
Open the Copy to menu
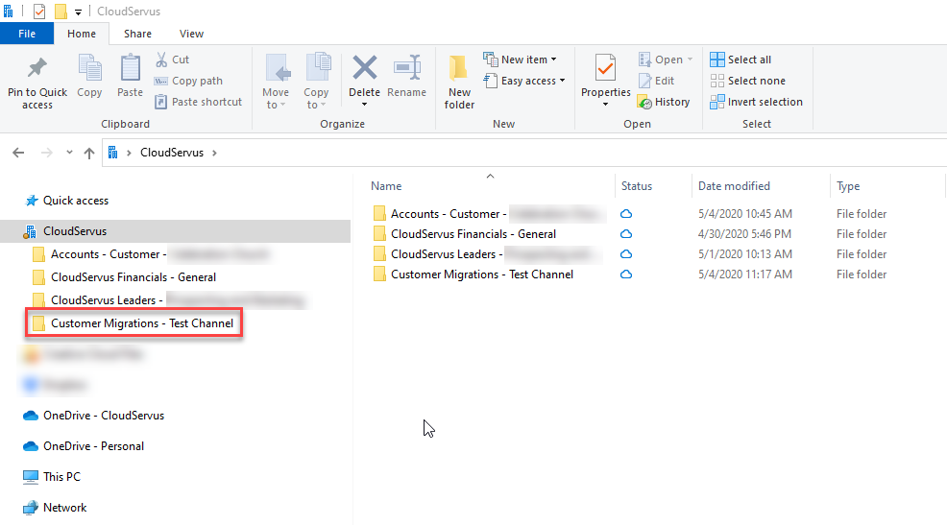(316, 81)
